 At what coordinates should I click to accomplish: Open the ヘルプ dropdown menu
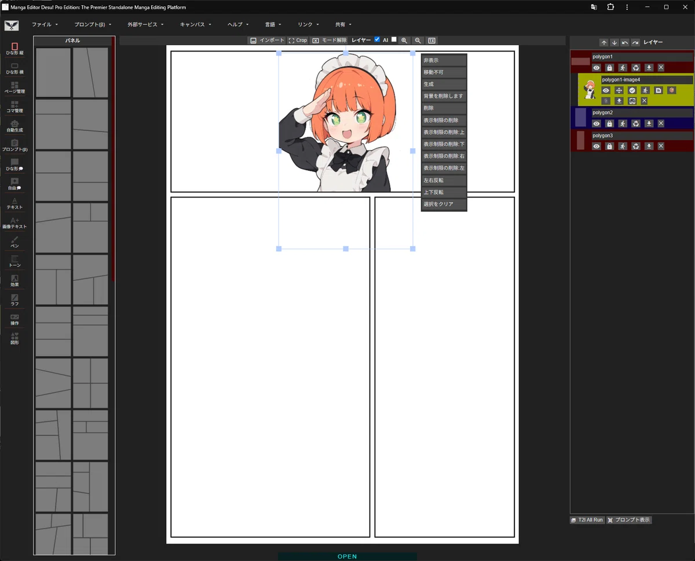pos(238,25)
